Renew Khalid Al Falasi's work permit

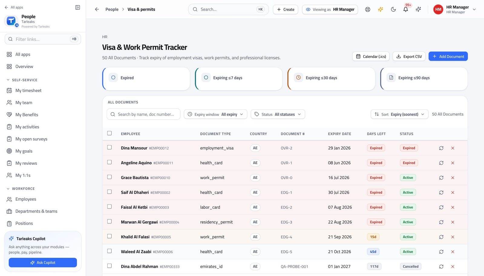(441, 237)
